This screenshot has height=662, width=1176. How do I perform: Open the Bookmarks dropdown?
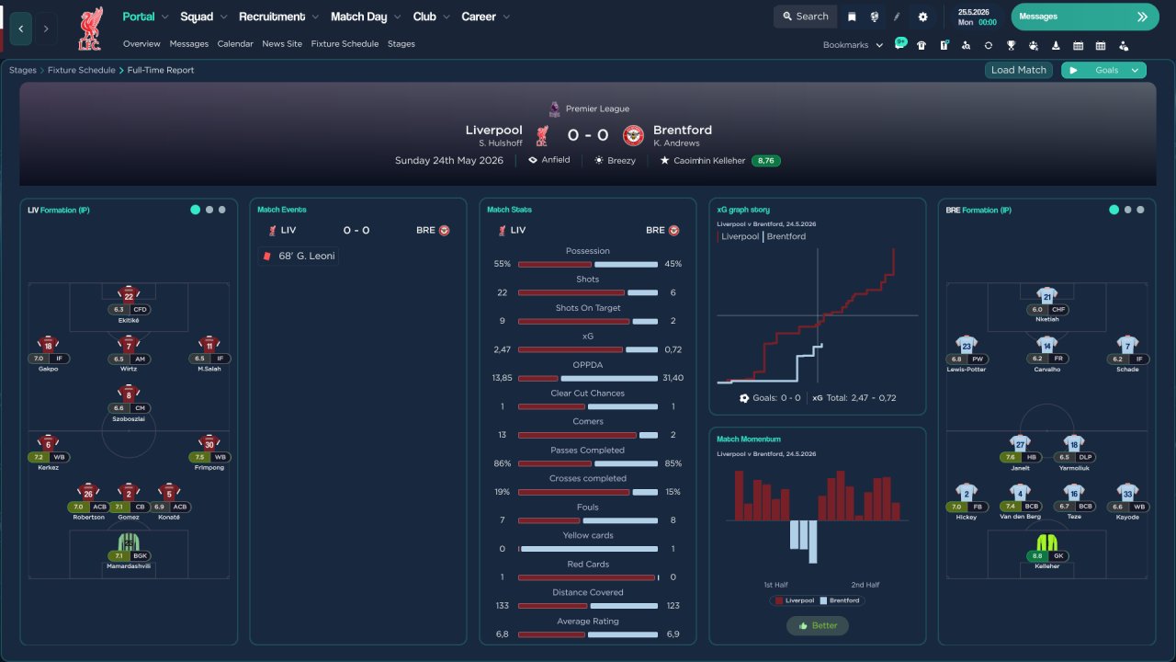tap(853, 45)
